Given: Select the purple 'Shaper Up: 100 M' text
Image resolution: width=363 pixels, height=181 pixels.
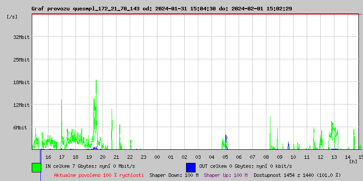Looking at the screenshot, I should click(226, 175).
